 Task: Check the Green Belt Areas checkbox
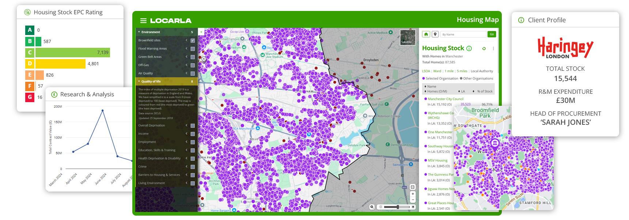pos(193,57)
